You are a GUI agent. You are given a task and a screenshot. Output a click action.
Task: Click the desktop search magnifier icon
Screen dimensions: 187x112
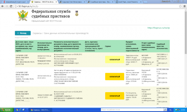click(x=165, y=110)
